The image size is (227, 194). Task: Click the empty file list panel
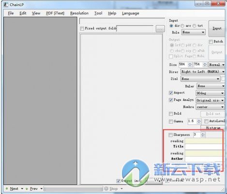[121, 109]
